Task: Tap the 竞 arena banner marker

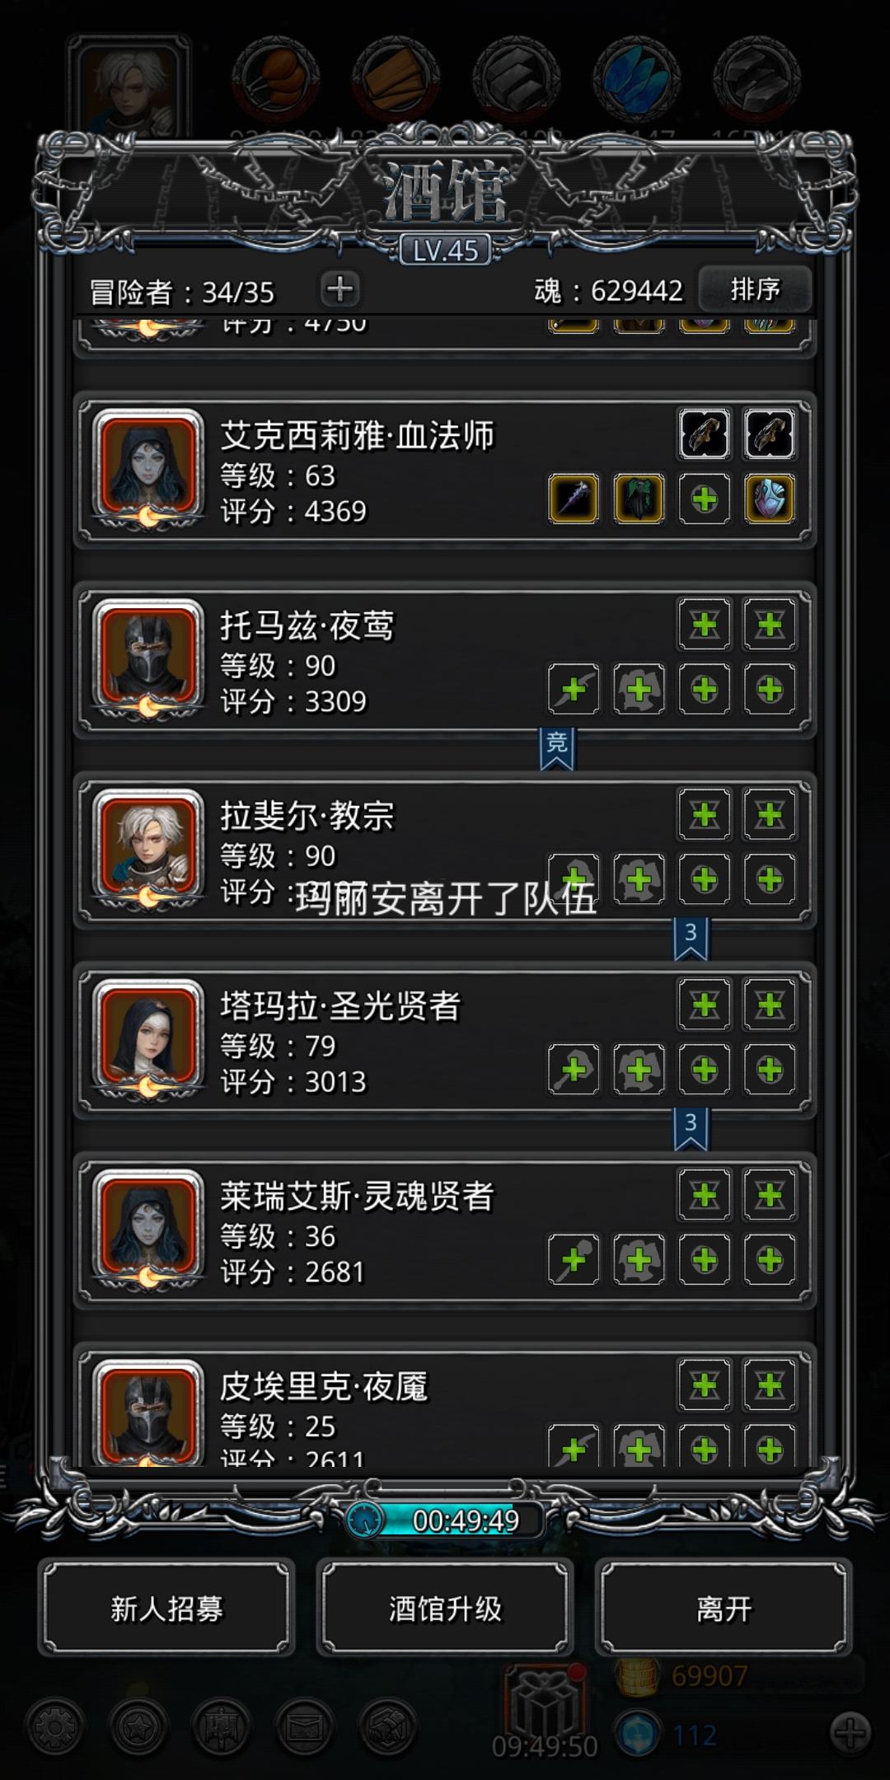Action: pyautogui.click(x=557, y=748)
